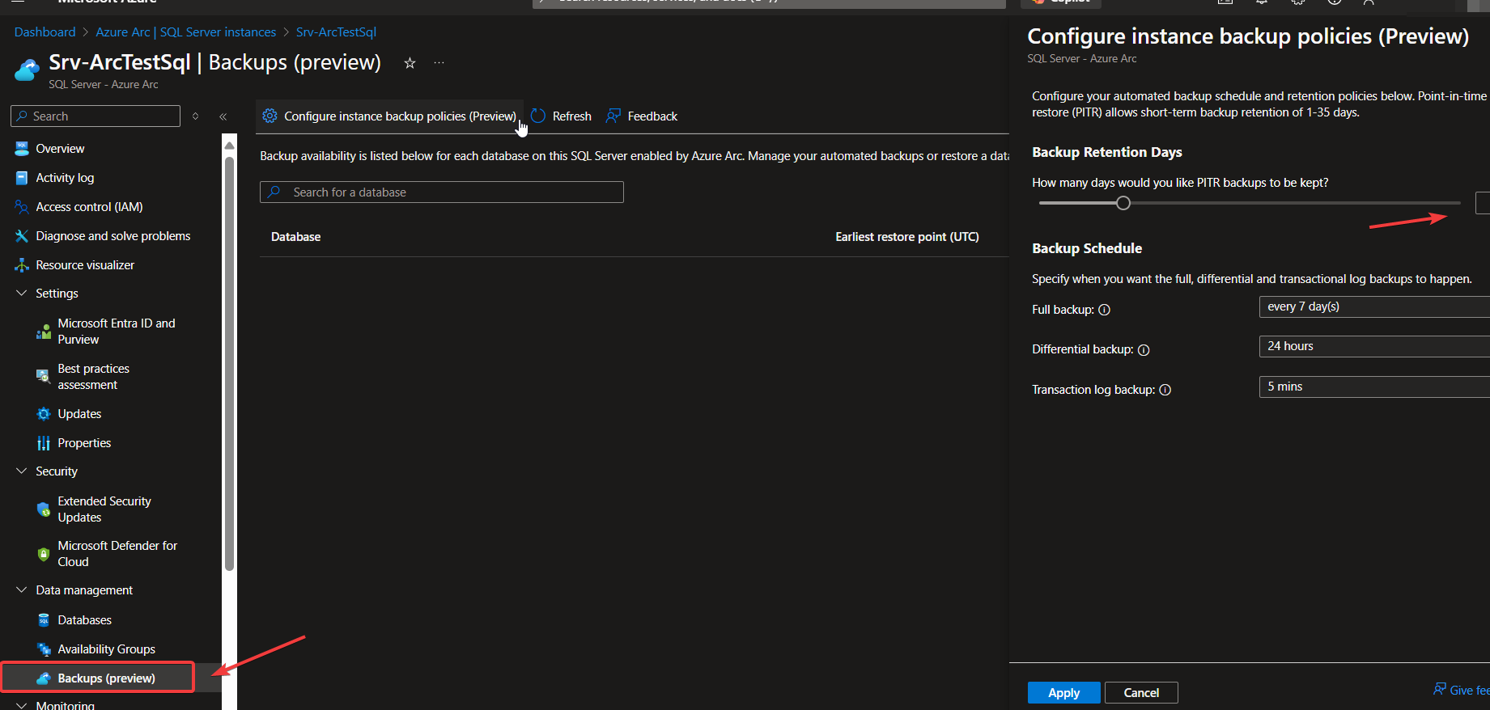The image size is (1490, 710).
Task: Click the favorite star icon beside page title
Action: coord(410,63)
